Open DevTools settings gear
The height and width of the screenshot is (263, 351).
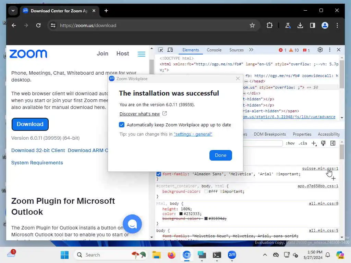coord(320,50)
